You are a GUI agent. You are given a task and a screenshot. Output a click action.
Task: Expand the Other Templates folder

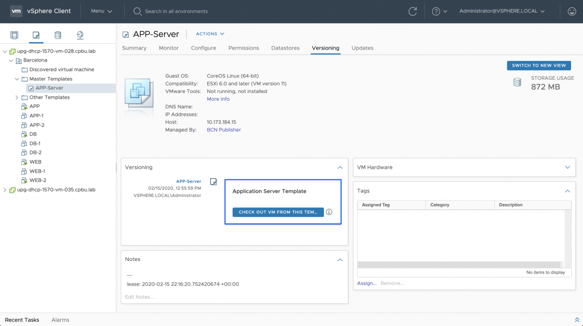17,97
